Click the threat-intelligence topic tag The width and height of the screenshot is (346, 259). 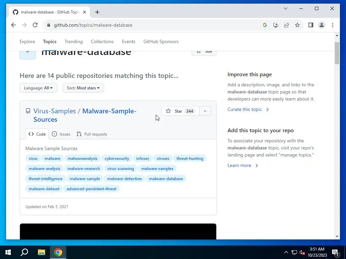[46, 179]
